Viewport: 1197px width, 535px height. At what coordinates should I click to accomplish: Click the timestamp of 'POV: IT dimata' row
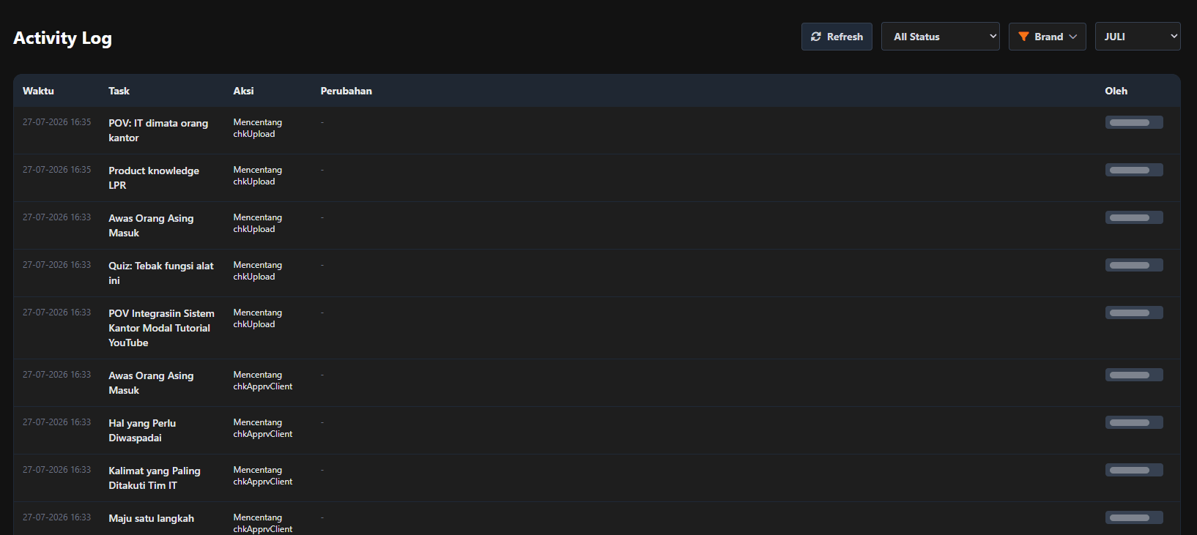[56, 122]
